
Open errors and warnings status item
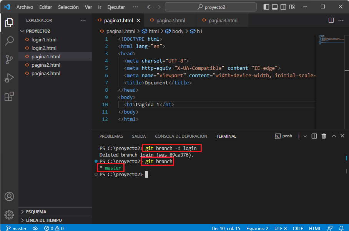[54, 228]
